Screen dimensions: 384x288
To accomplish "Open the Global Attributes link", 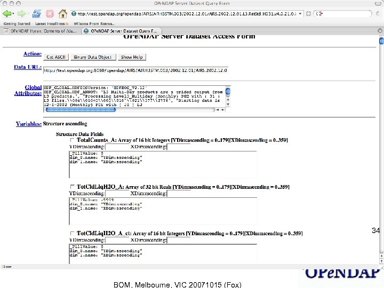I will 28,90.
